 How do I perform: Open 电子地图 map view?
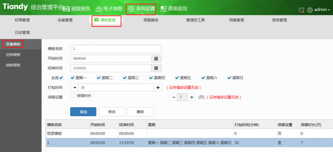coord(109,9)
